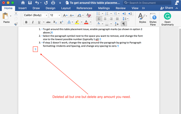This screenshot has height=114, width=181.
Task: Toggle underline formatting
Action: (x=39, y=22)
